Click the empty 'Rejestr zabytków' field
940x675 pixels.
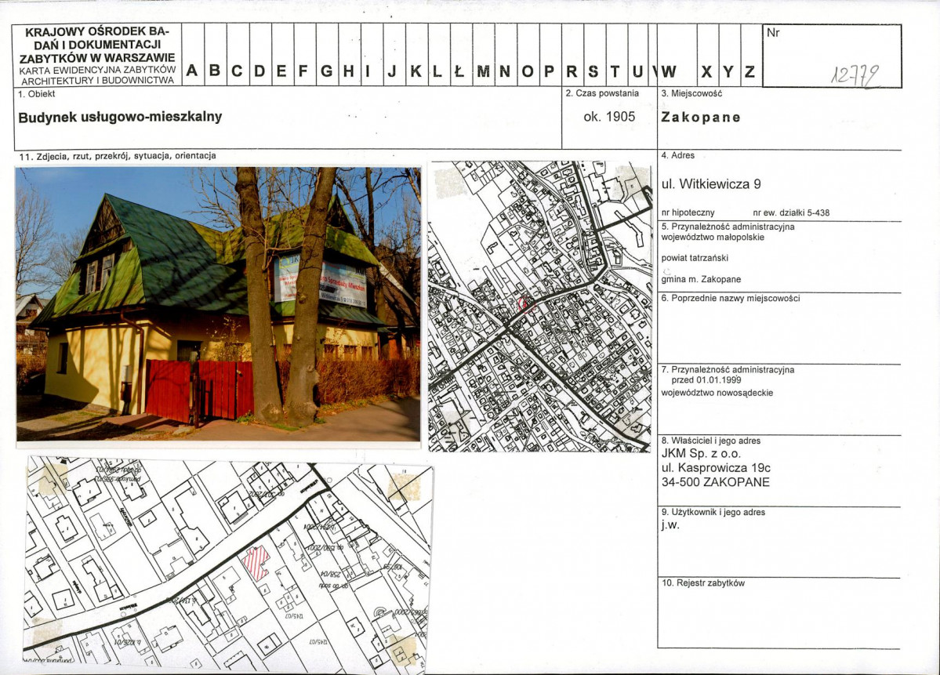[x=778, y=618]
